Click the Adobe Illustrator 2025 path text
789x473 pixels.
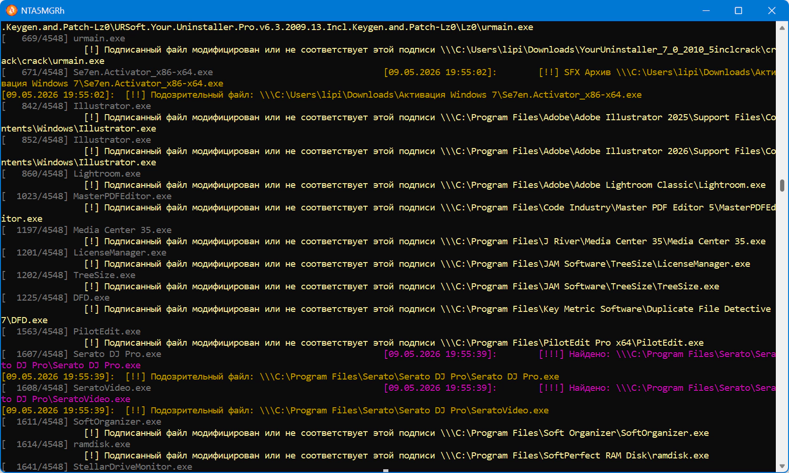point(608,117)
